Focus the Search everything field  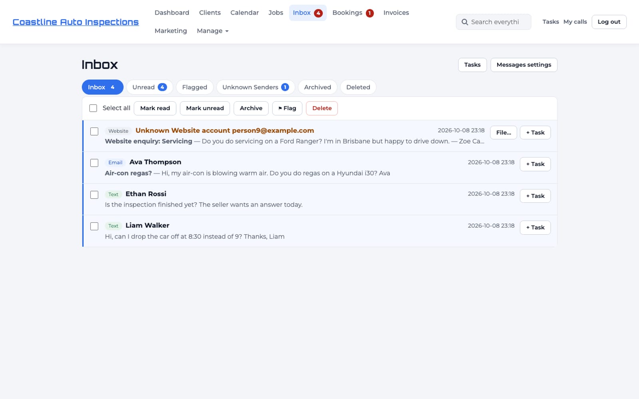(494, 22)
